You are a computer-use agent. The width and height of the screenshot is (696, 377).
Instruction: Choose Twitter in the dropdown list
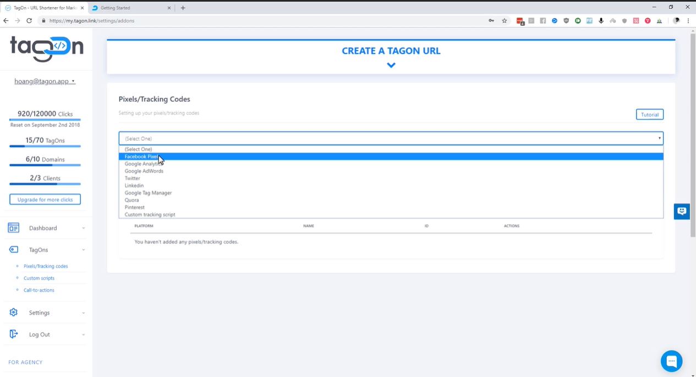(x=391, y=178)
